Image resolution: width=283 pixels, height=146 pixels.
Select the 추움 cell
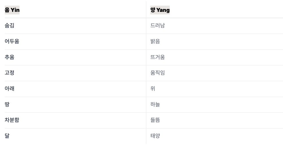75,57
